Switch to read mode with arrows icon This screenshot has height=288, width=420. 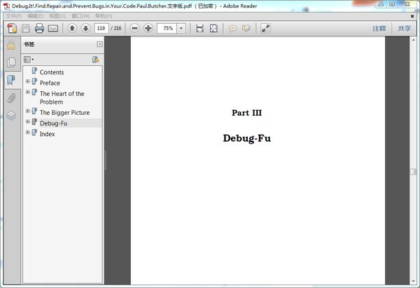coord(265,28)
